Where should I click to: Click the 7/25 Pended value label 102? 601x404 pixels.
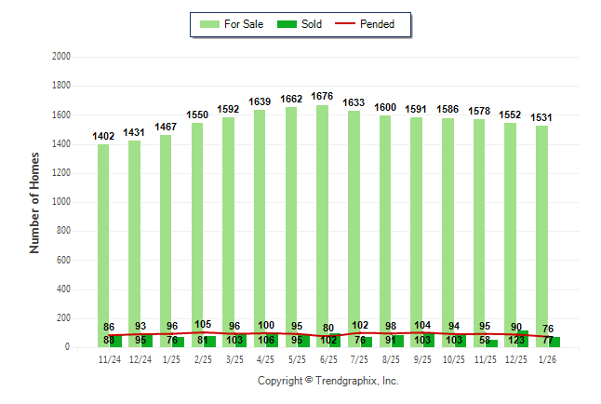(x=360, y=325)
